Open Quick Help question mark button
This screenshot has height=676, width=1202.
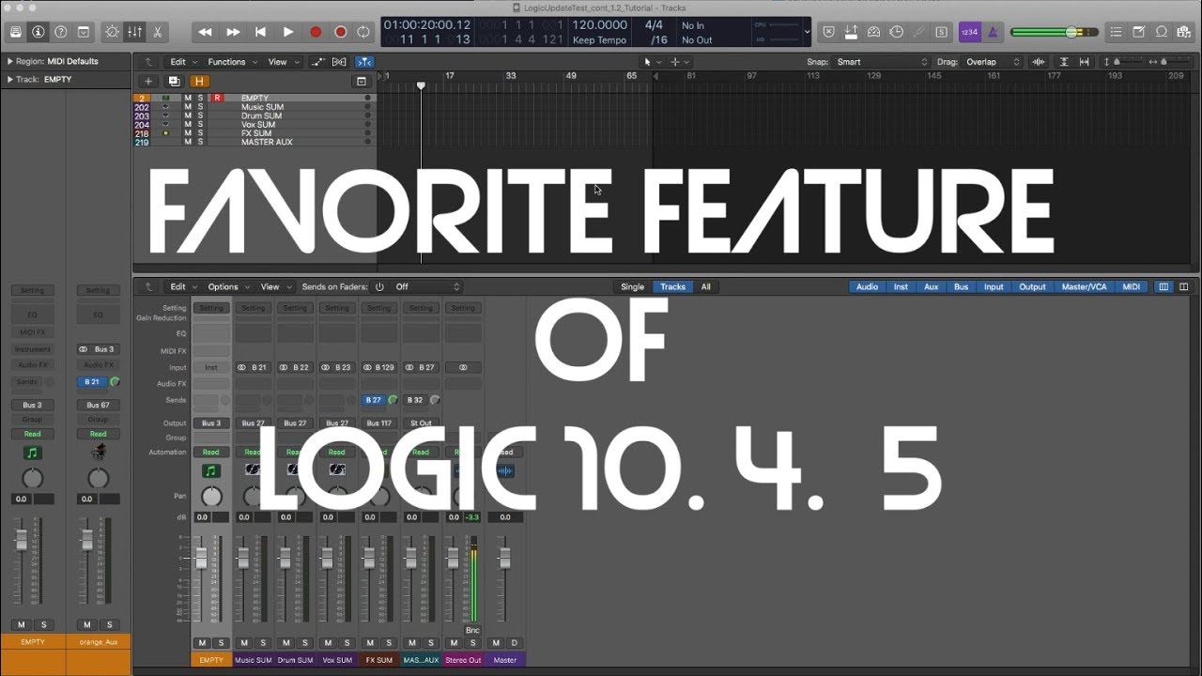pyautogui.click(x=60, y=32)
